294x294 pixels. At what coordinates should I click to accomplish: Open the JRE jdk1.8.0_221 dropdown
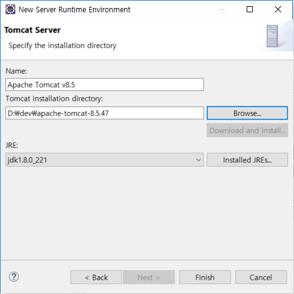tap(105, 159)
